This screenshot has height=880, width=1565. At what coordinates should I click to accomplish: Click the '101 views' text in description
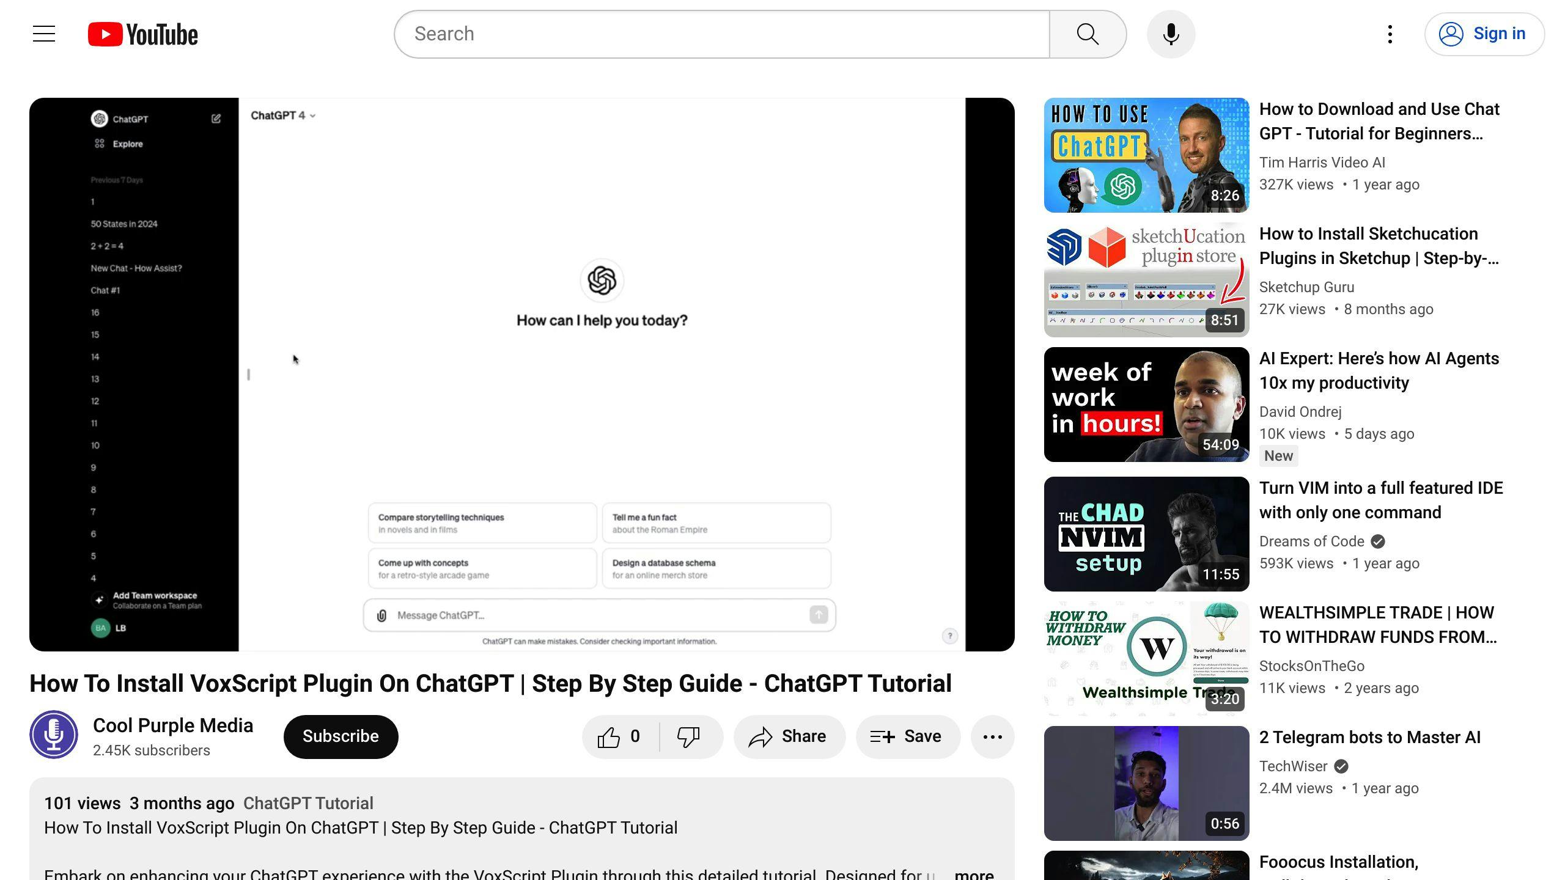coord(82,803)
